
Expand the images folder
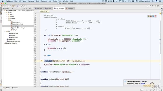[x=7, y=18]
